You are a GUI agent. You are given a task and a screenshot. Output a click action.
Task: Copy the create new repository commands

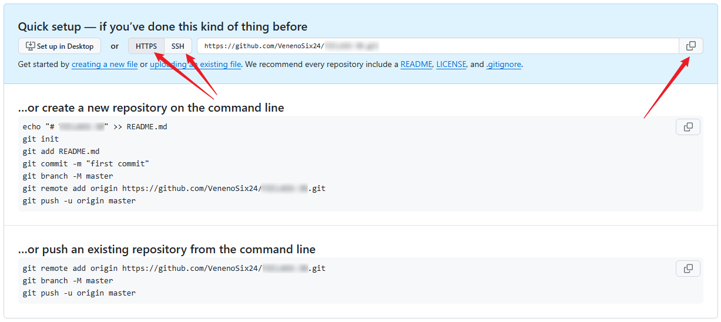tap(688, 127)
